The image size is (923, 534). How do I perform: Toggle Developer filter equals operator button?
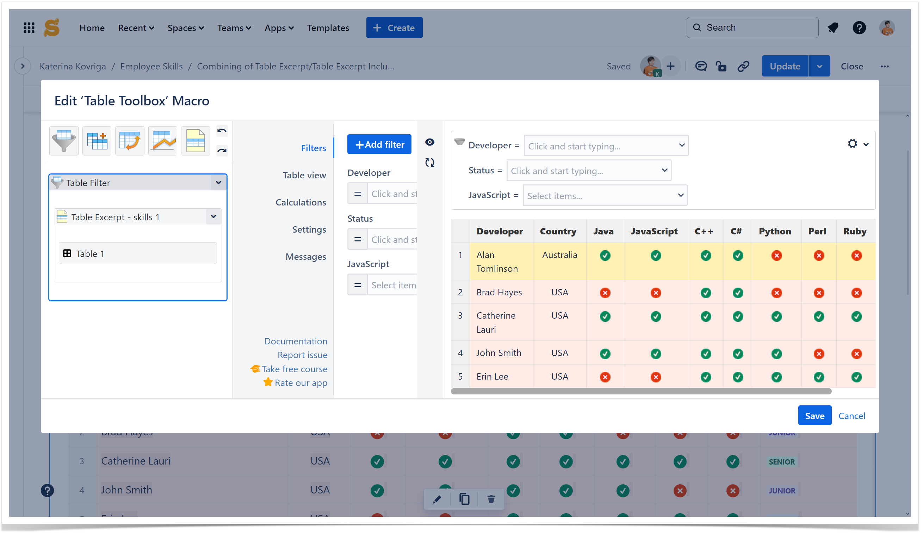(x=358, y=194)
